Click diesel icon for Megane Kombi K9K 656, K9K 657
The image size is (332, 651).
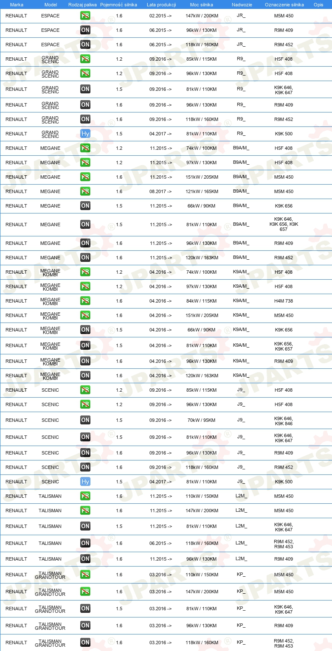coord(85,345)
